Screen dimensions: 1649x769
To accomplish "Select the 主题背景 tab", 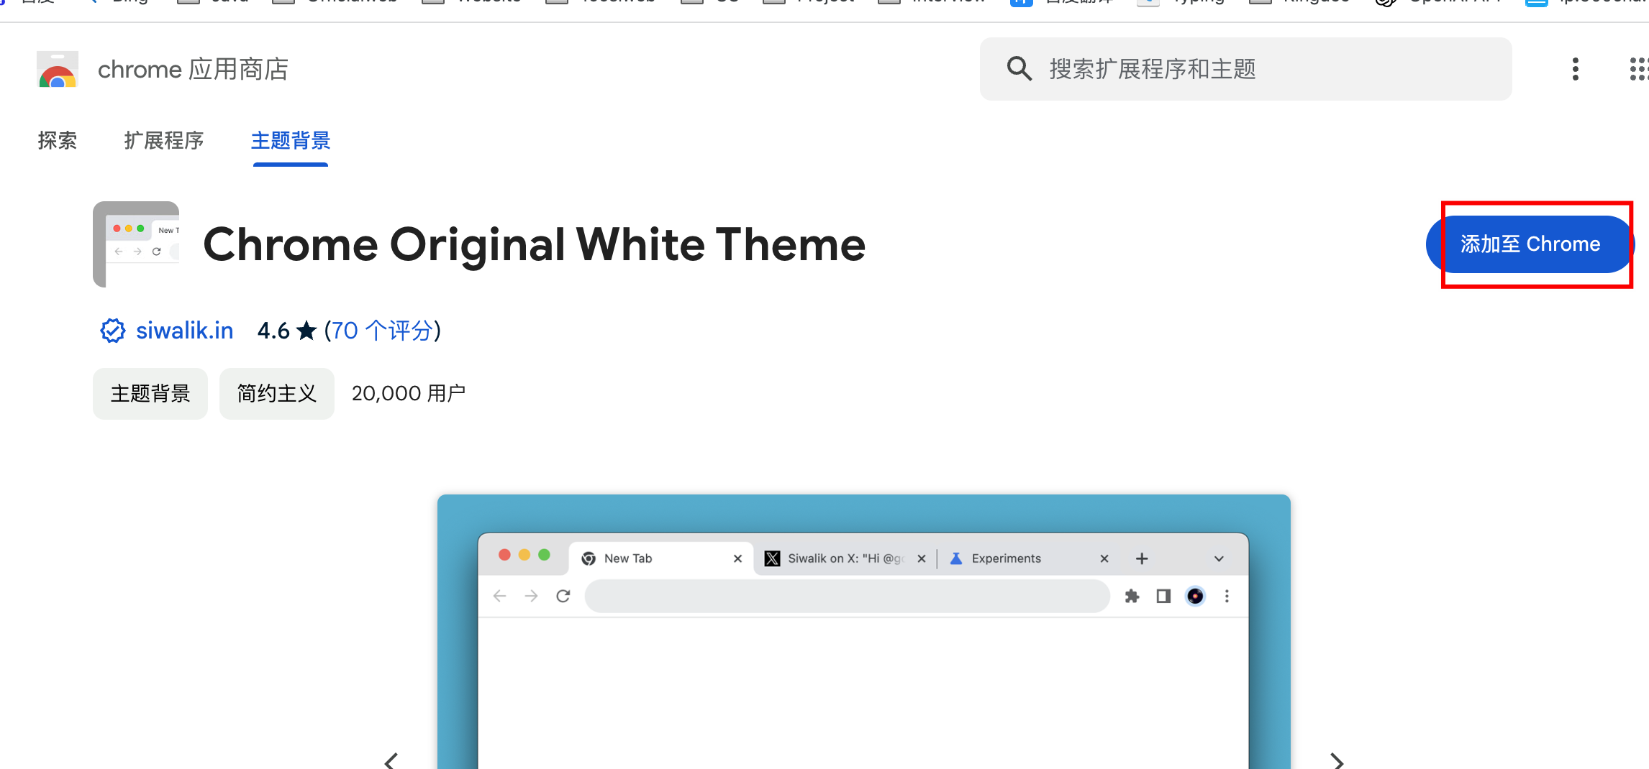I will (x=290, y=140).
